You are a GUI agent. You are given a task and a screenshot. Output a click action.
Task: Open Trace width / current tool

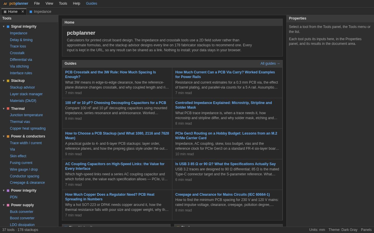[26, 143]
